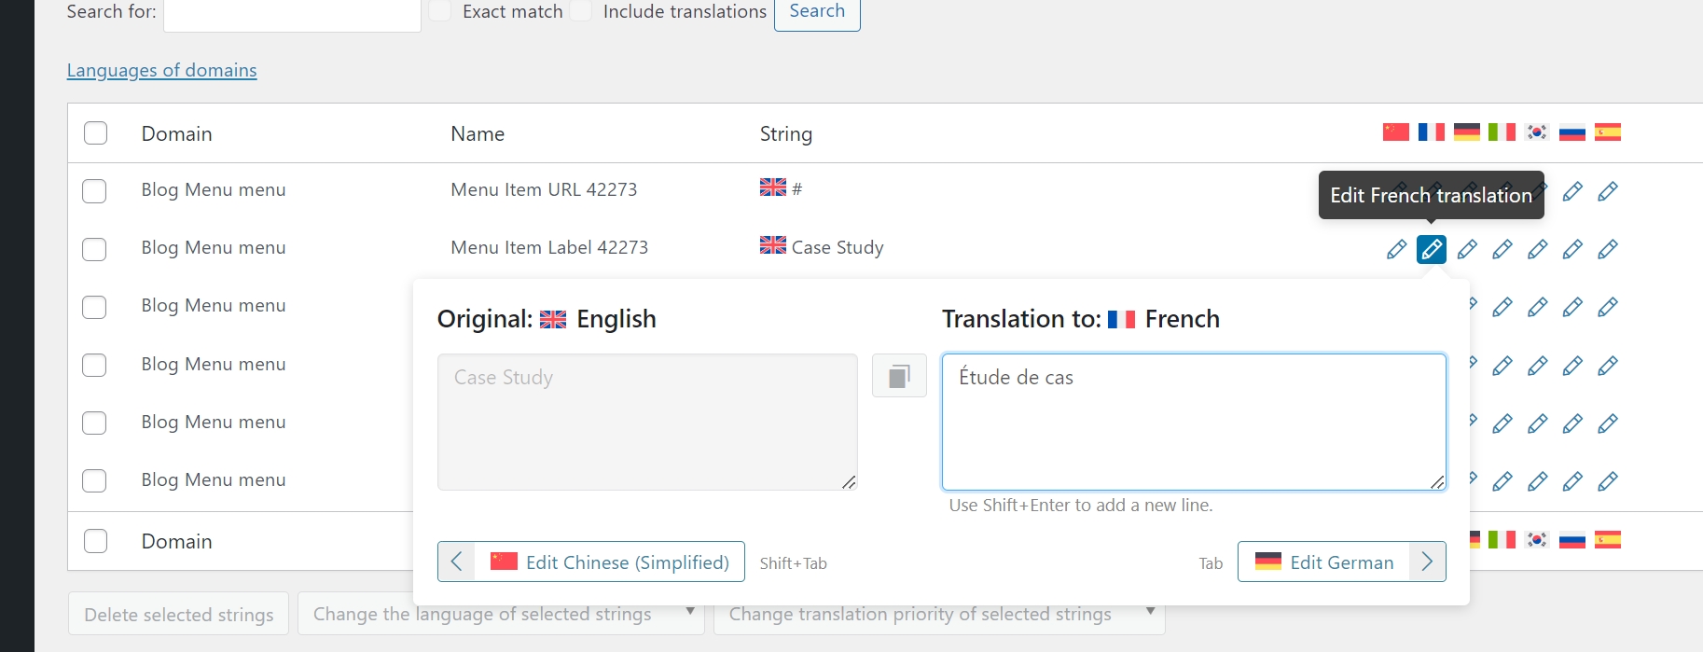Image resolution: width=1703 pixels, height=652 pixels.
Task: Edit German translation of Menu Item Label 42273
Action: 1467,249
